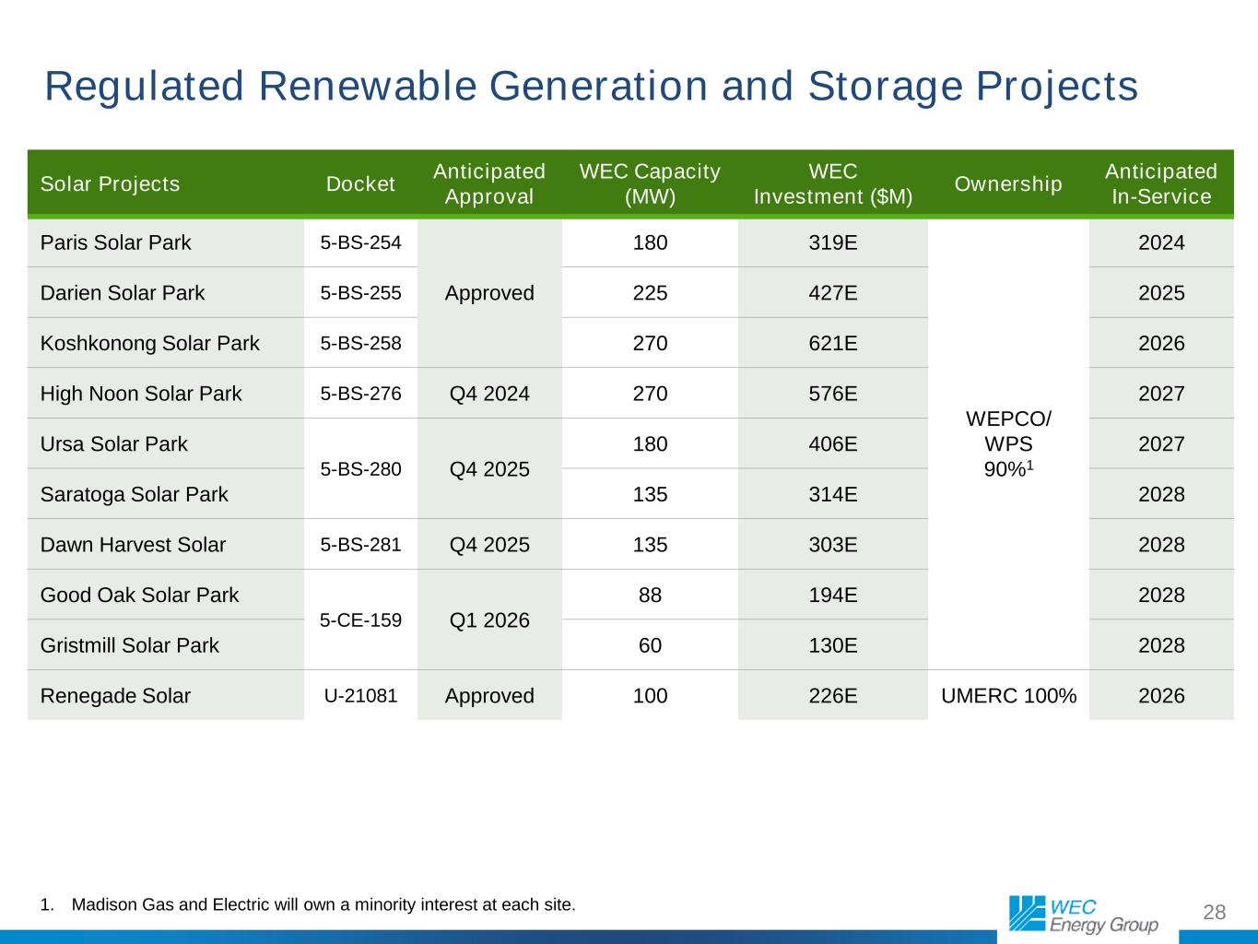Click the Koshkonong Solar Park cell
This screenshot has height=944, width=1258.
coord(150,343)
